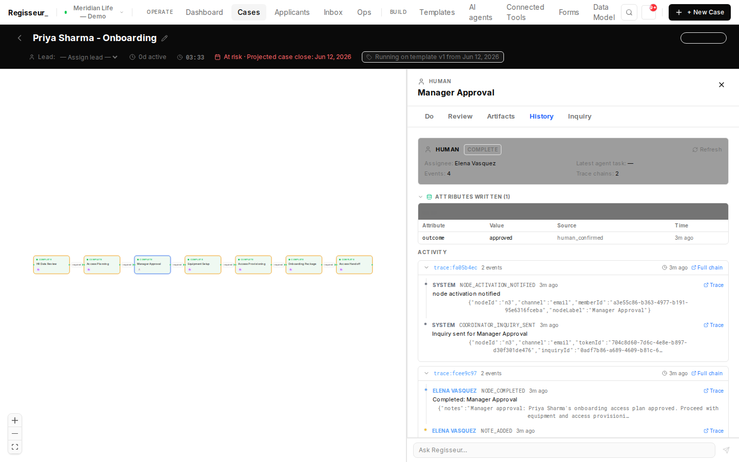Collapse trace:fa05b4ec activity group
This screenshot has width=739, height=462.
pyautogui.click(x=426, y=267)
